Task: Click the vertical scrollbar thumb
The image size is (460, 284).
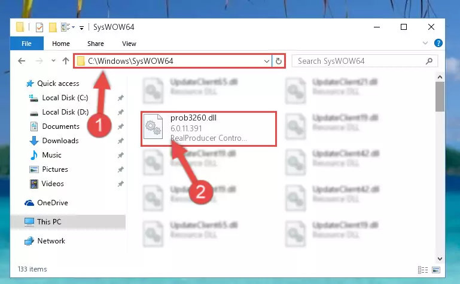Action: tap(440, 97)
